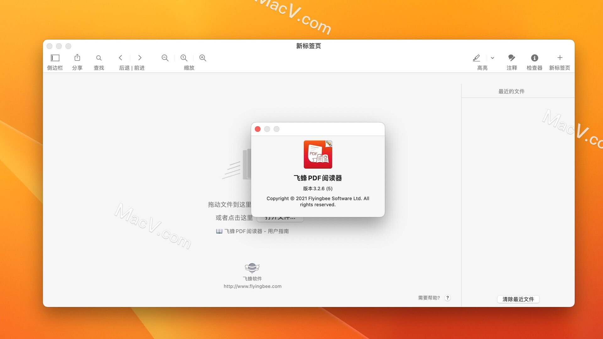
Task: Open http://www.flyingbee.com link
Action: (253, 286)
